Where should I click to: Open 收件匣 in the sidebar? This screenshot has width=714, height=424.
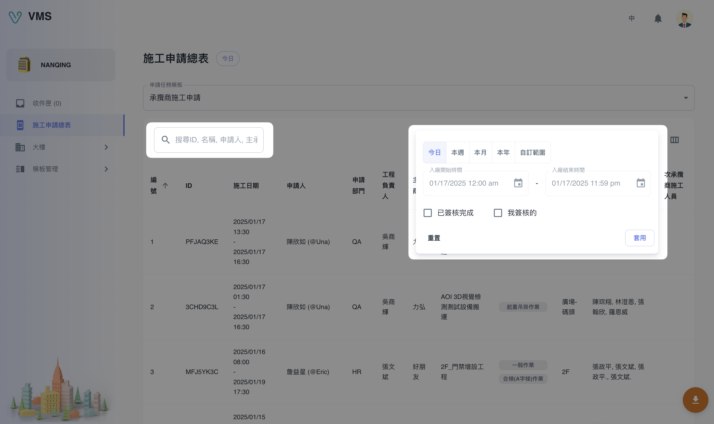(47, 103)
